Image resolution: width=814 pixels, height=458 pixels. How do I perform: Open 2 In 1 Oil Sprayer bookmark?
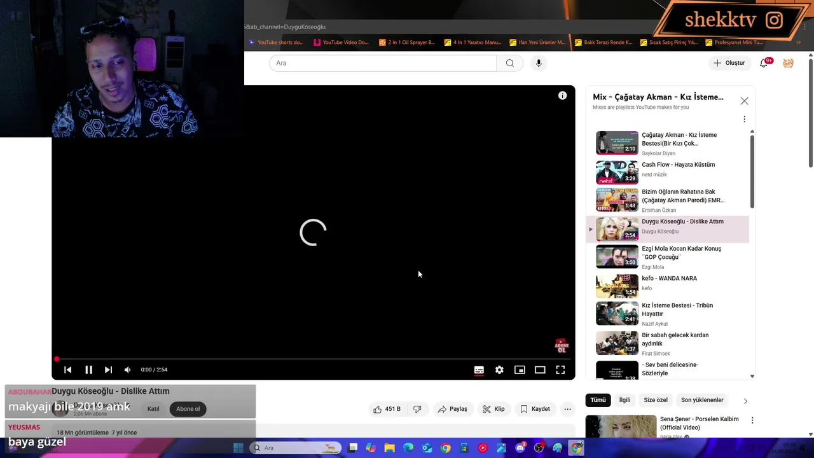tap(407, 43)
